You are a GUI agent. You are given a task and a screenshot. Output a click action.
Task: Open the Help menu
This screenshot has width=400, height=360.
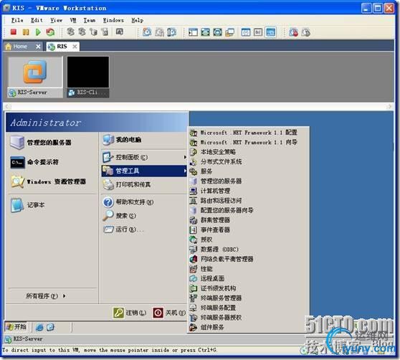[137, 20]
